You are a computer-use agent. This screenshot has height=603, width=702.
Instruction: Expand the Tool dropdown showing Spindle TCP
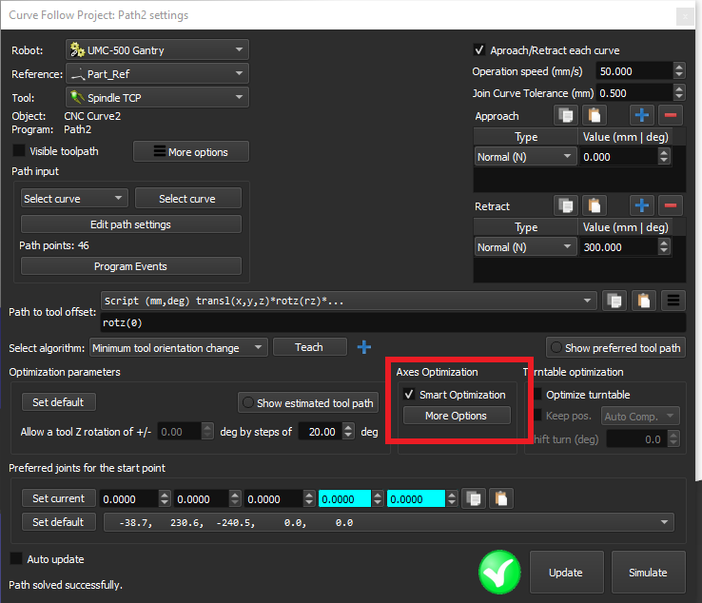(157, 97)
